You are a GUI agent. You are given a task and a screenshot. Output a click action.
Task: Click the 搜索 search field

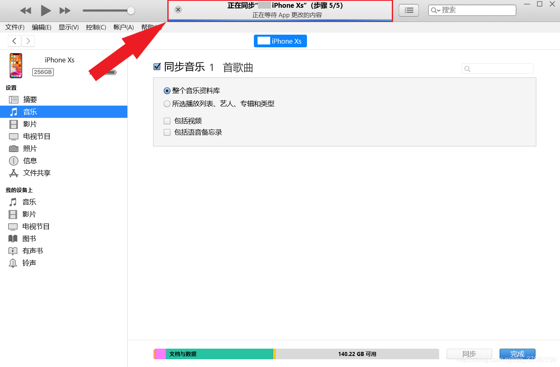coord(472,10)
